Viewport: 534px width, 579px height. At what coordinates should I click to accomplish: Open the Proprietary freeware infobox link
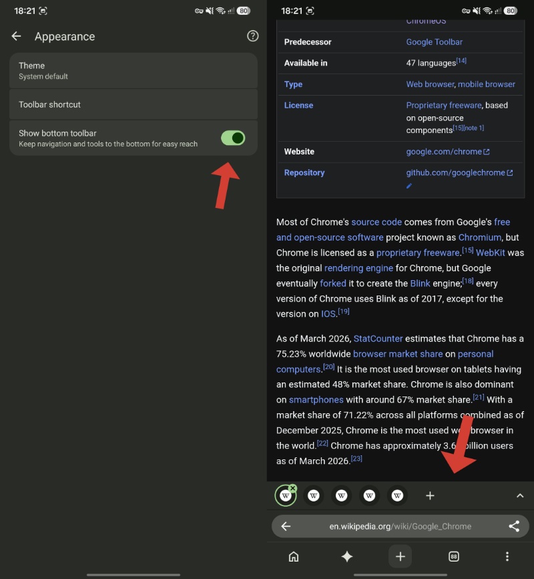(x=444, y=105)
